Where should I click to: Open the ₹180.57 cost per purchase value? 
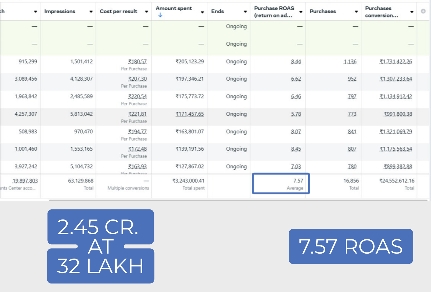(x=137, y=62)
